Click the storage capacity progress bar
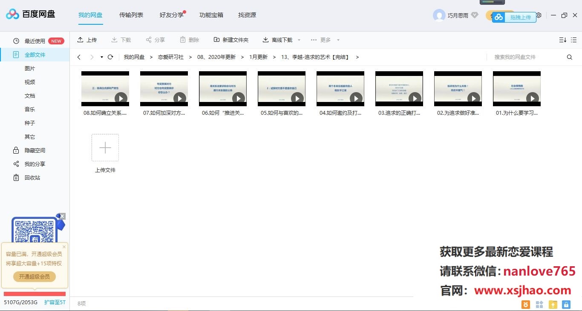 point(34,294)
